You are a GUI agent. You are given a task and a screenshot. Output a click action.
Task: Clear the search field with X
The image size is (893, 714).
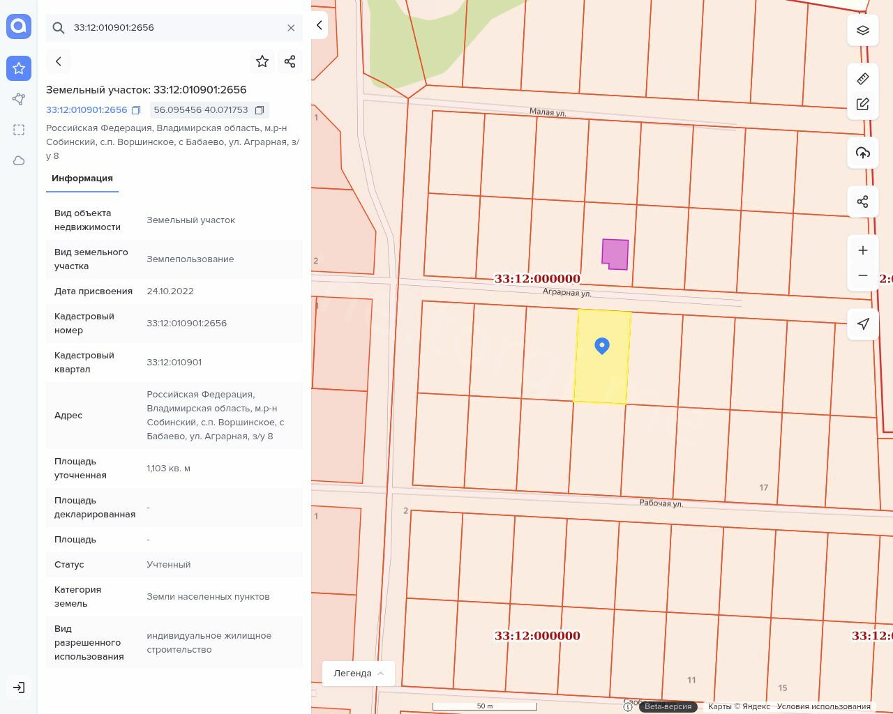[x=291, y=28]
